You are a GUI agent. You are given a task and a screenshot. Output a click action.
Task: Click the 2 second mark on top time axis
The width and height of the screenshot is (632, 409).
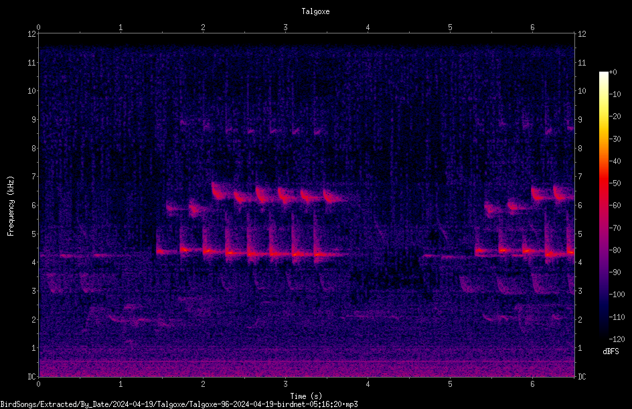[203, 27]
